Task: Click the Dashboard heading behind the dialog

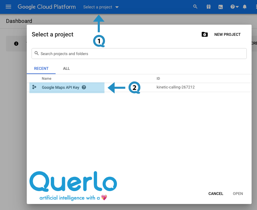Action: 19,21
